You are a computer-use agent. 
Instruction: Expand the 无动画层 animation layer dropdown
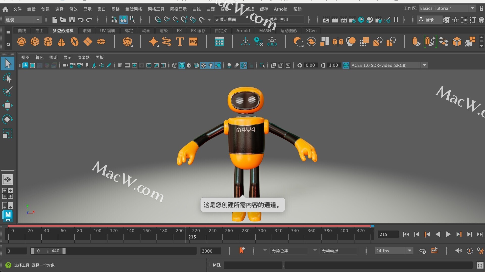[x=315, y=251]
